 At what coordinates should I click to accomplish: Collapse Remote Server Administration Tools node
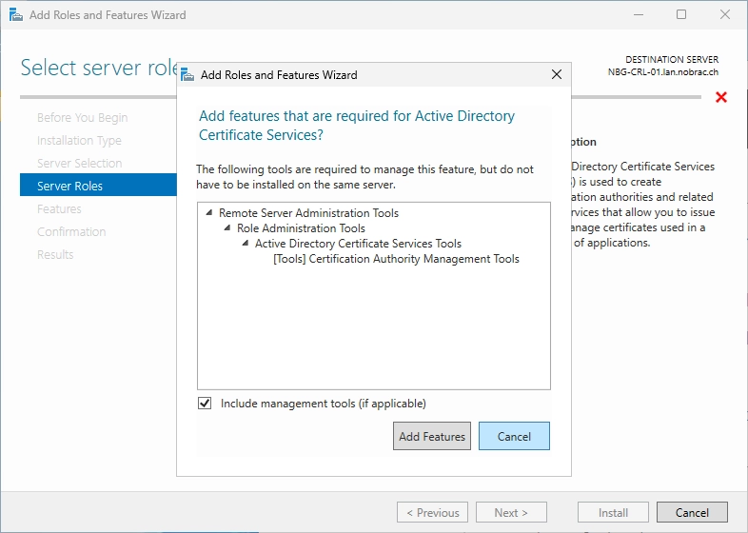coord(209,212)
